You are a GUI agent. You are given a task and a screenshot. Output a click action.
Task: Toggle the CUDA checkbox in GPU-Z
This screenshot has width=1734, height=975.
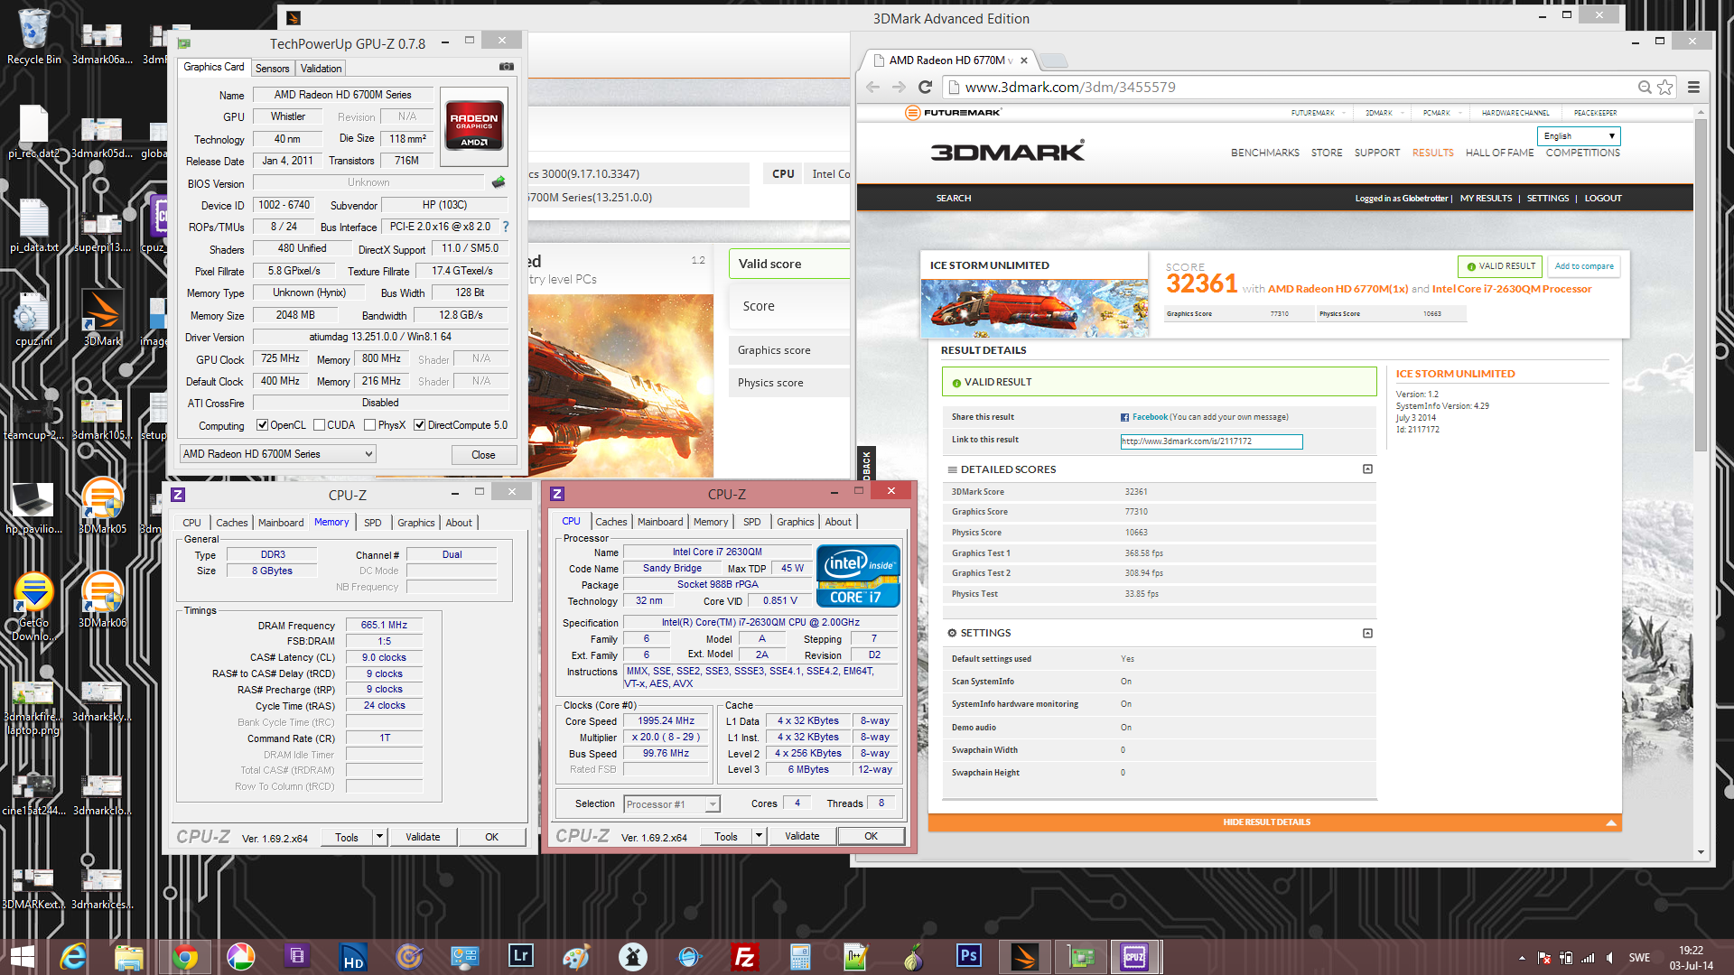(319, 425)
